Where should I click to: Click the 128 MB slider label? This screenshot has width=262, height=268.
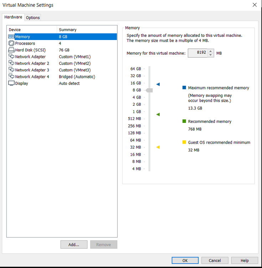tap(134, 133)
